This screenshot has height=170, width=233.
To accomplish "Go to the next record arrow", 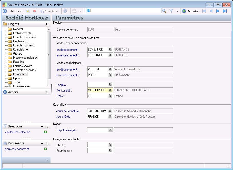I will 218,11.
